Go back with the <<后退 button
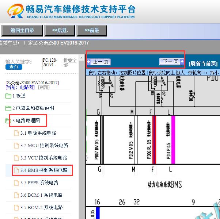 (x=60, y=31)
